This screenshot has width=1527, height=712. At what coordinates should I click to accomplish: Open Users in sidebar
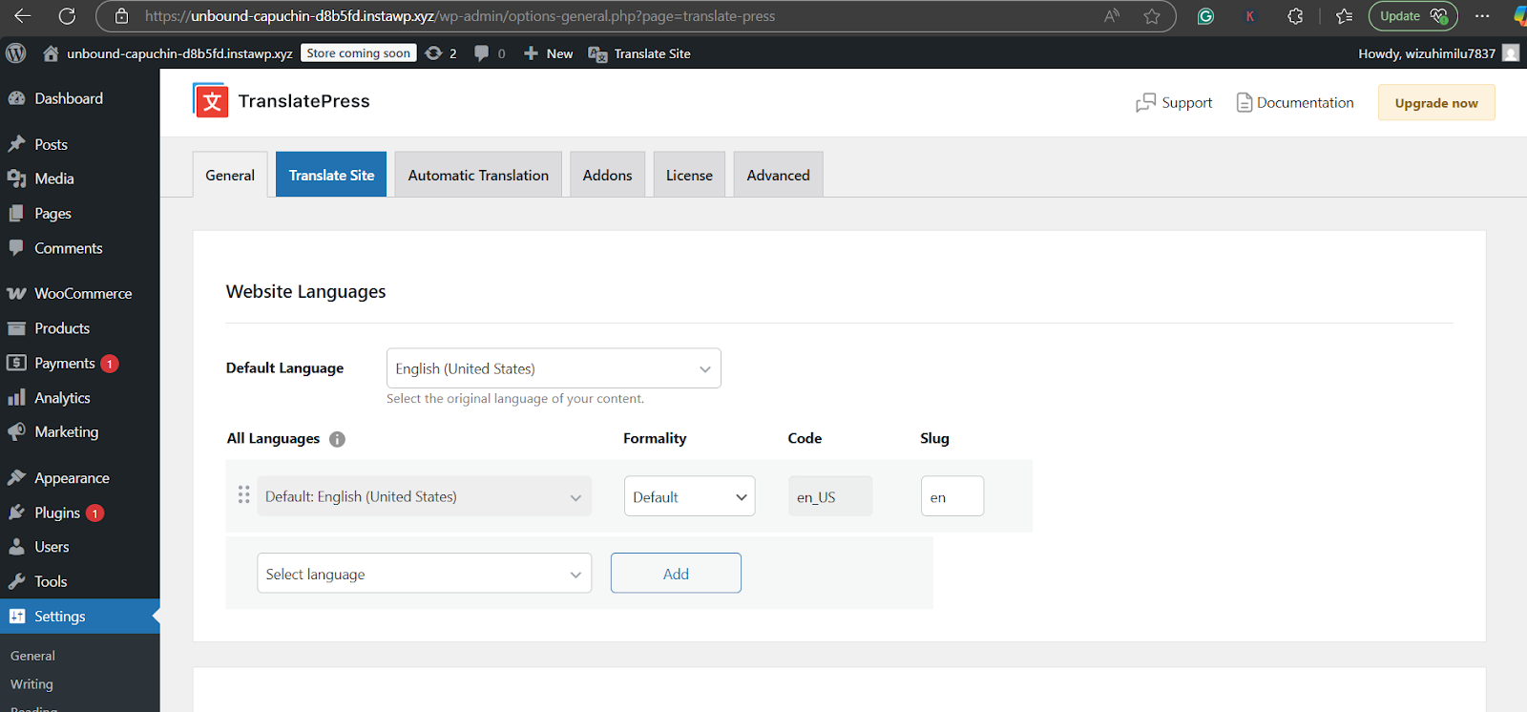[x=52, y=547]
